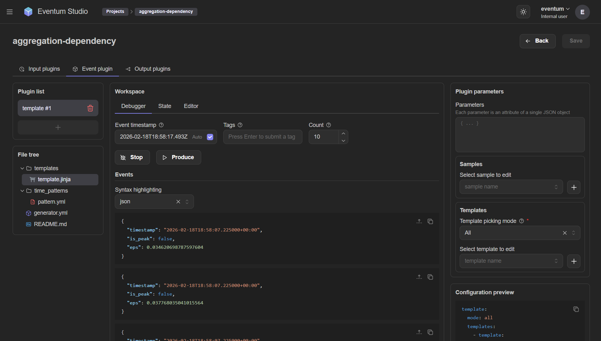The image size is (601, 341).
Task: Add a new template with plus icon
Action: [573, 261]
